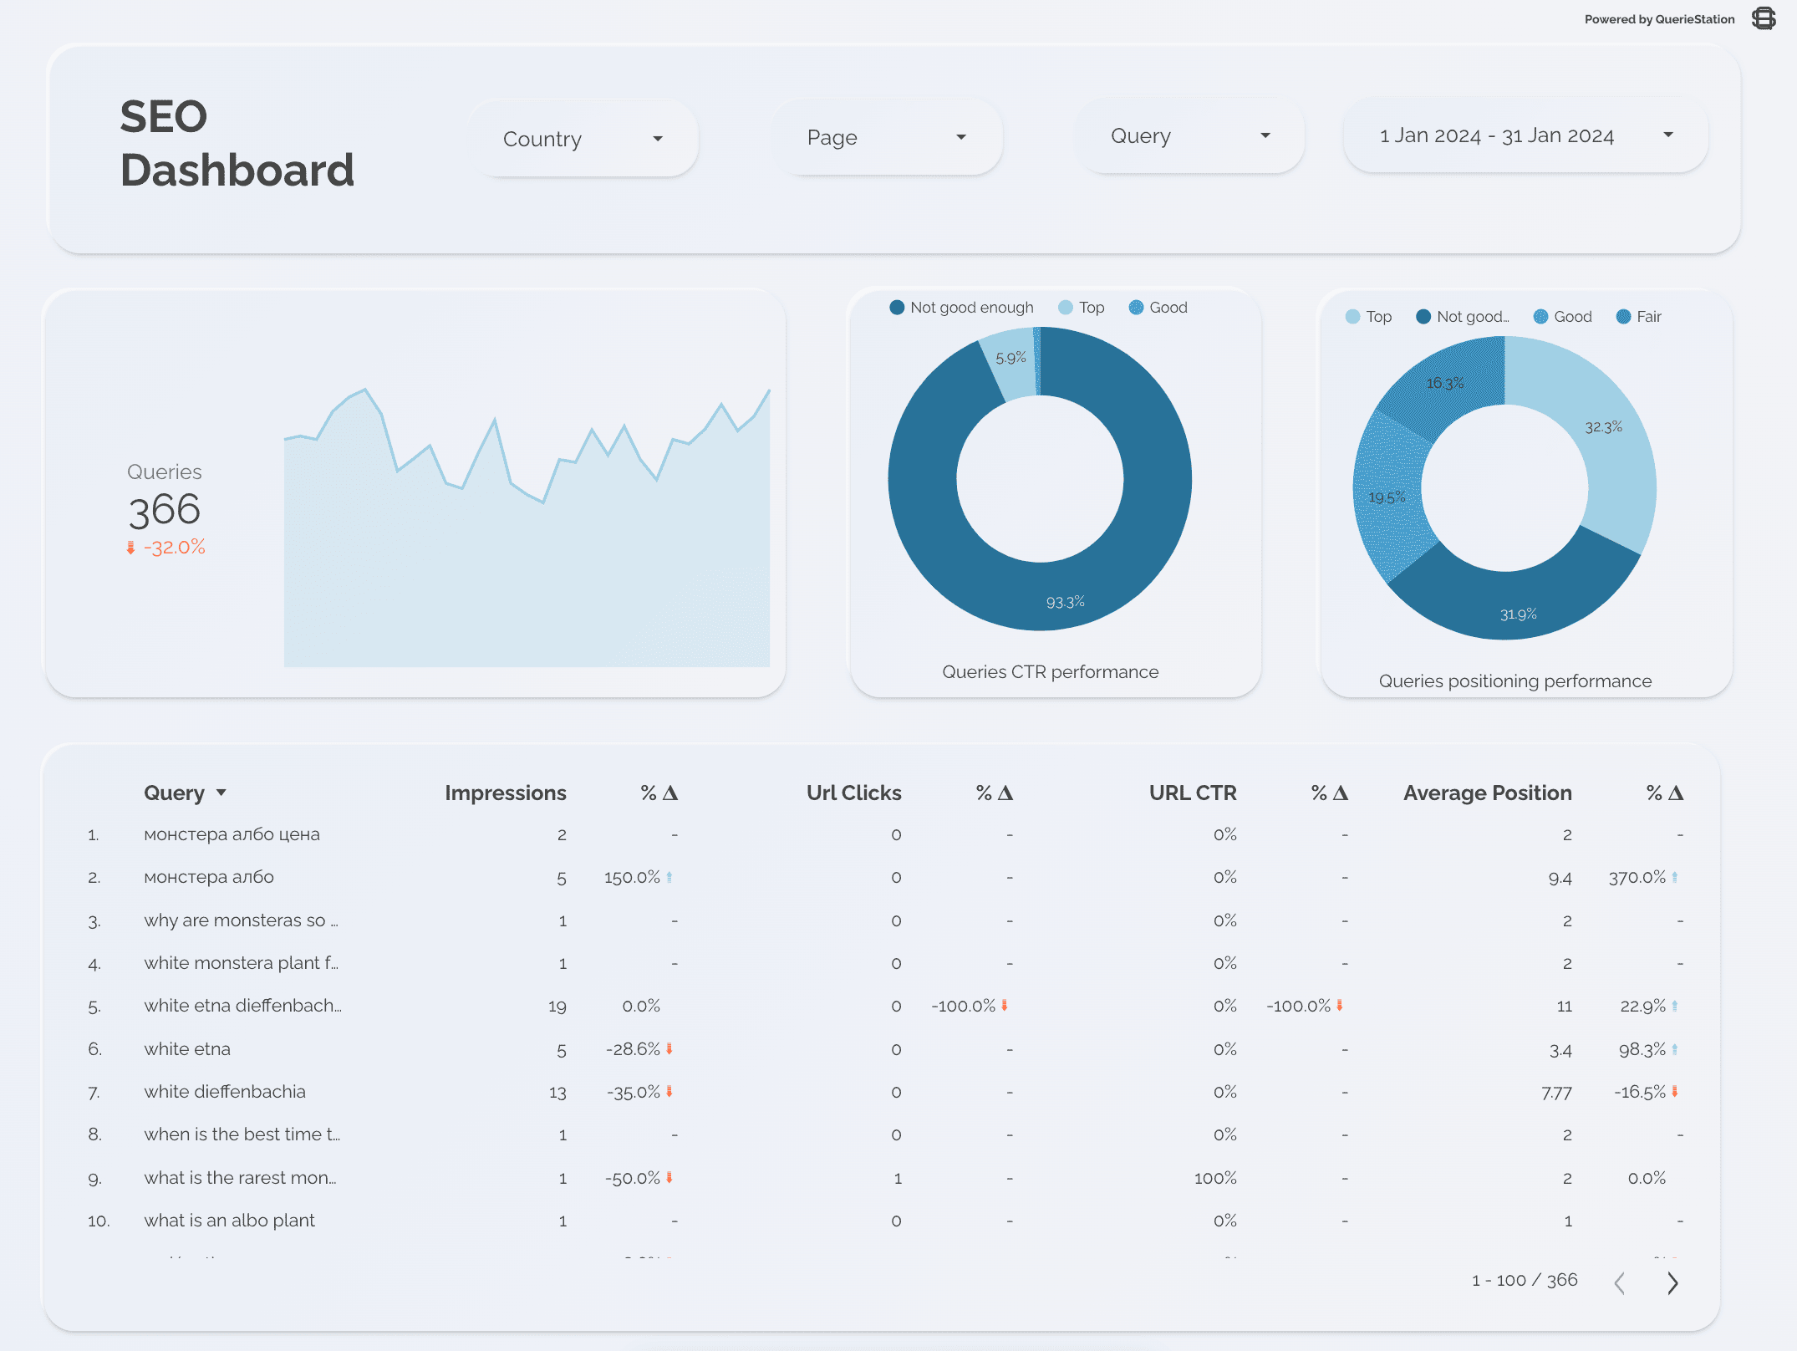Viewport: 1797px width, 1351px height.
Task: Open the Country filter dropdown
Action: coord(583,139)
